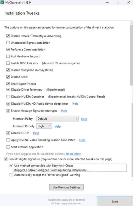Viewport: 133px width, 206px height.
Task: Uncheck Disable Ansel option
Action: click(x=8, y=77)
